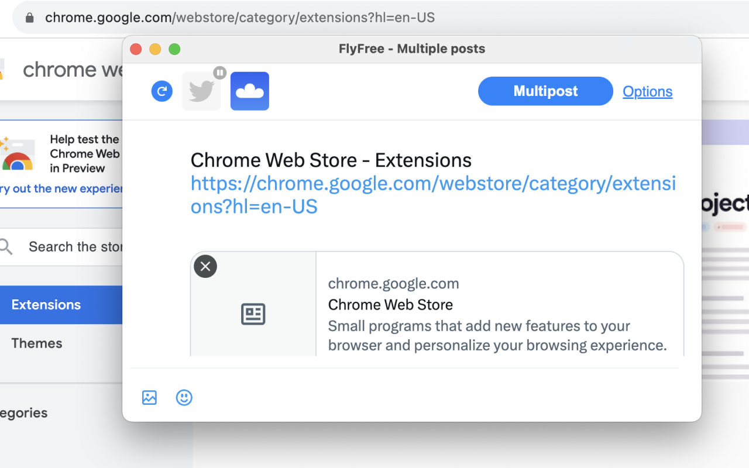Select the Themes sidebar tab
This screenshot has width=749, height=468.
click(37, 343)
